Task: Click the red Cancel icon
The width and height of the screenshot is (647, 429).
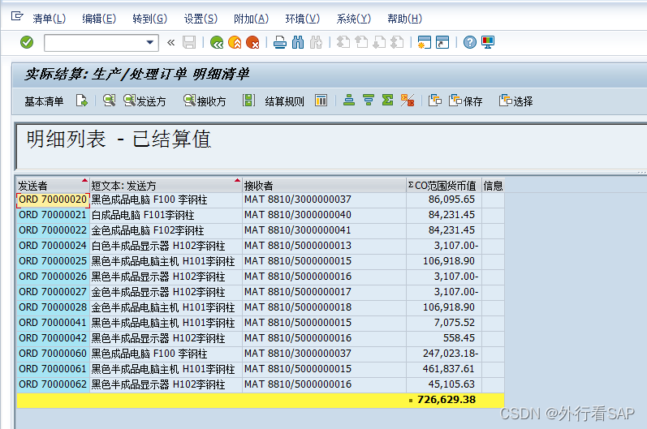Action: pyautogui.click(x=252, y=42)
